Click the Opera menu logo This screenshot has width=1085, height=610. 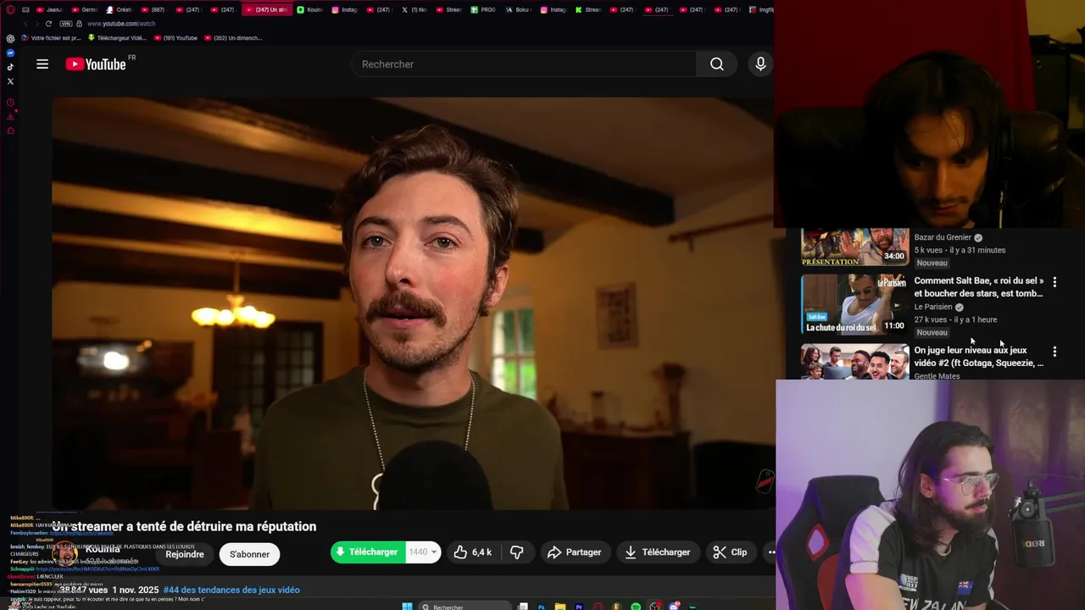pos(10,10)
